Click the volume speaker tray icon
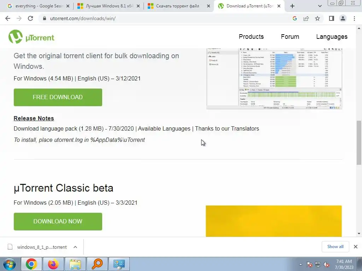The image size is (362, 271). pyautogui.click(x=326, y=264)
